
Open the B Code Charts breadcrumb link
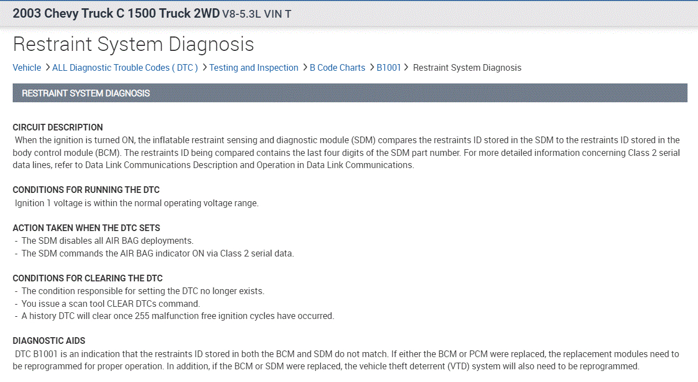[x=337, y=67]
